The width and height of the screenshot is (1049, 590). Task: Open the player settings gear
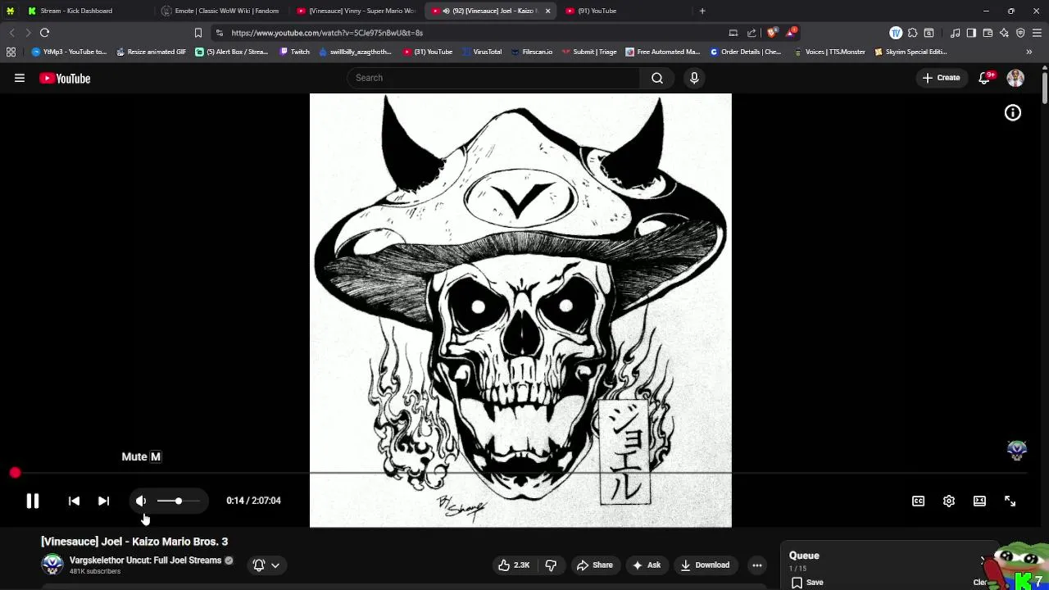coord(948,501)
